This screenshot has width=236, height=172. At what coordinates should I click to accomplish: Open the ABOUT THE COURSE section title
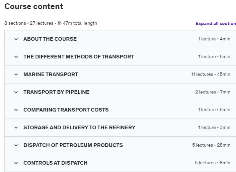tap(50, 39)
